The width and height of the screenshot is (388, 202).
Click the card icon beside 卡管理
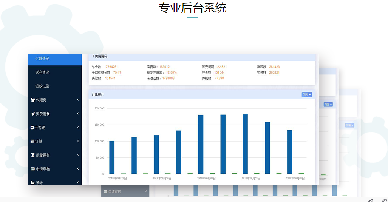click(32, 128)
